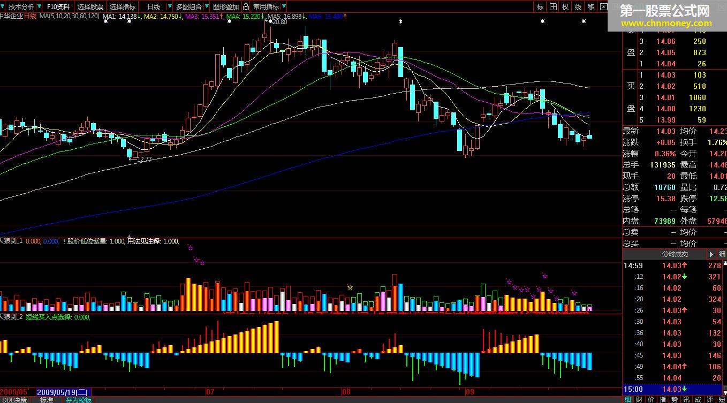Screen dimensions: 727x403
Task: Expand the leftmost toolbar dropdown arrow
Action: point(3,7)
